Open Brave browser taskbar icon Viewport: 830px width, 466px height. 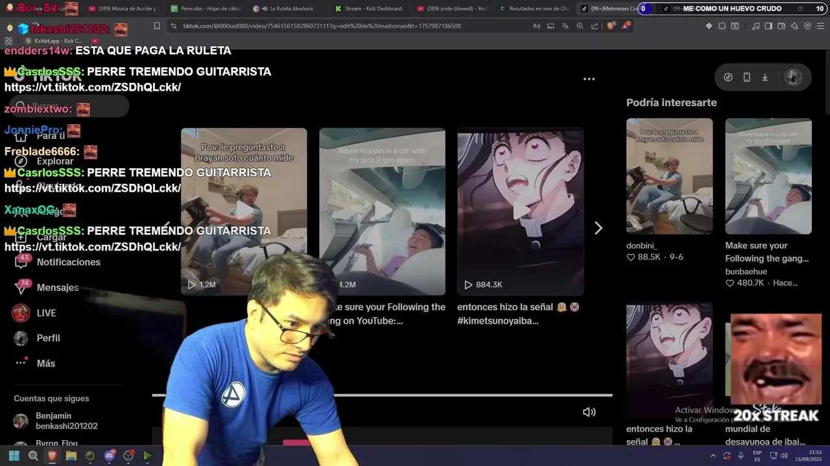tap(52, 456)
